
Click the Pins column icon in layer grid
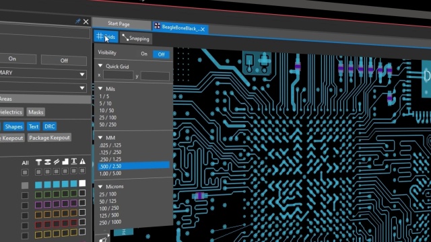(39, 162)
